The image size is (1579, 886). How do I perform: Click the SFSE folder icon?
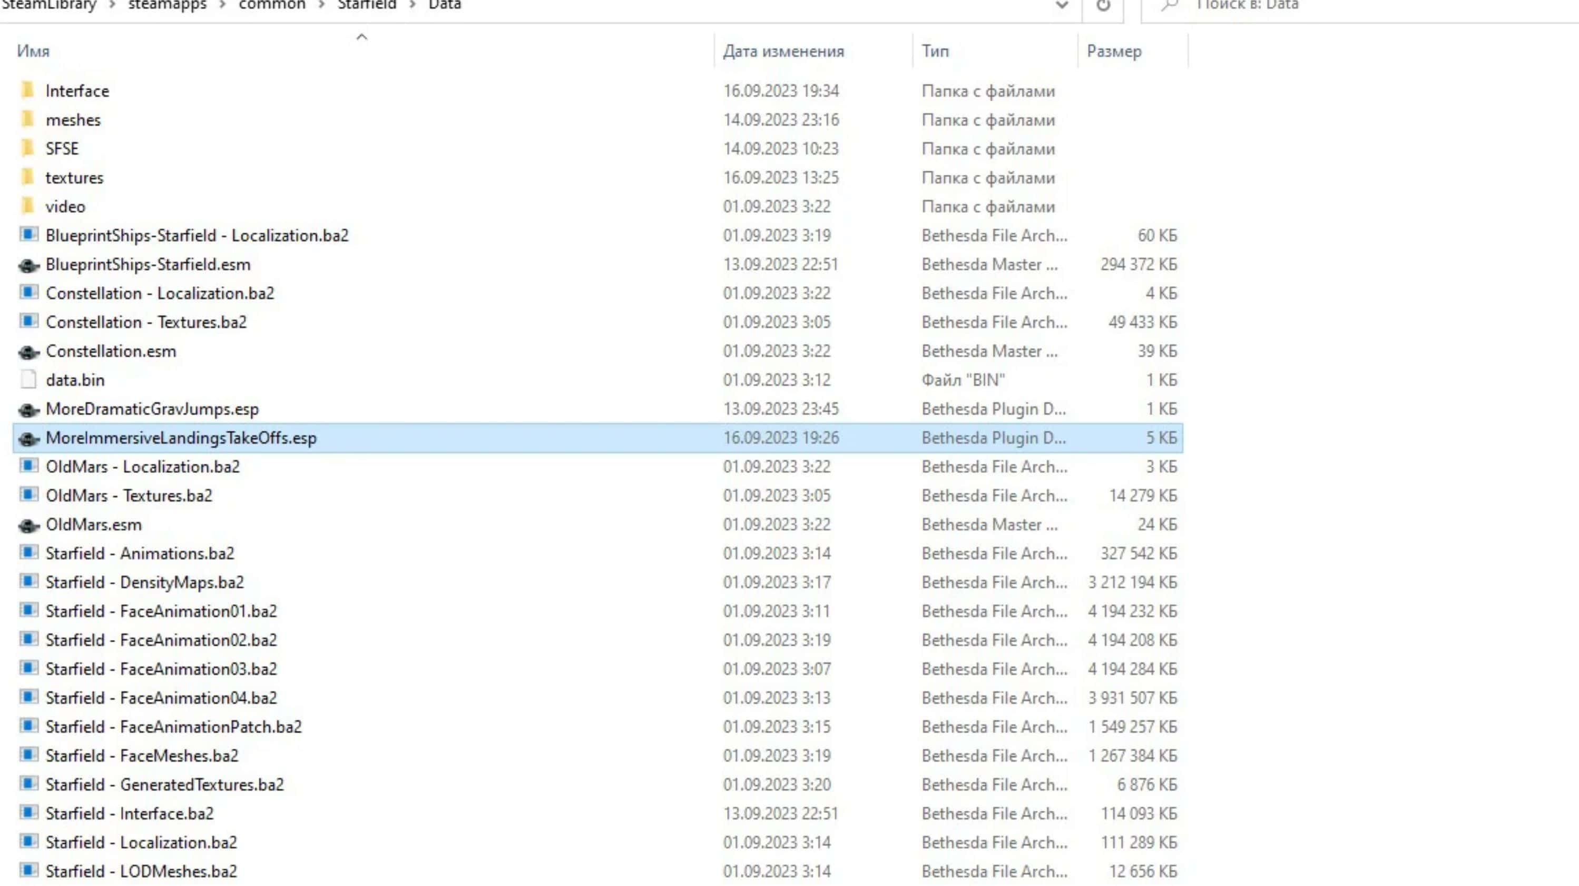point(27,148)
